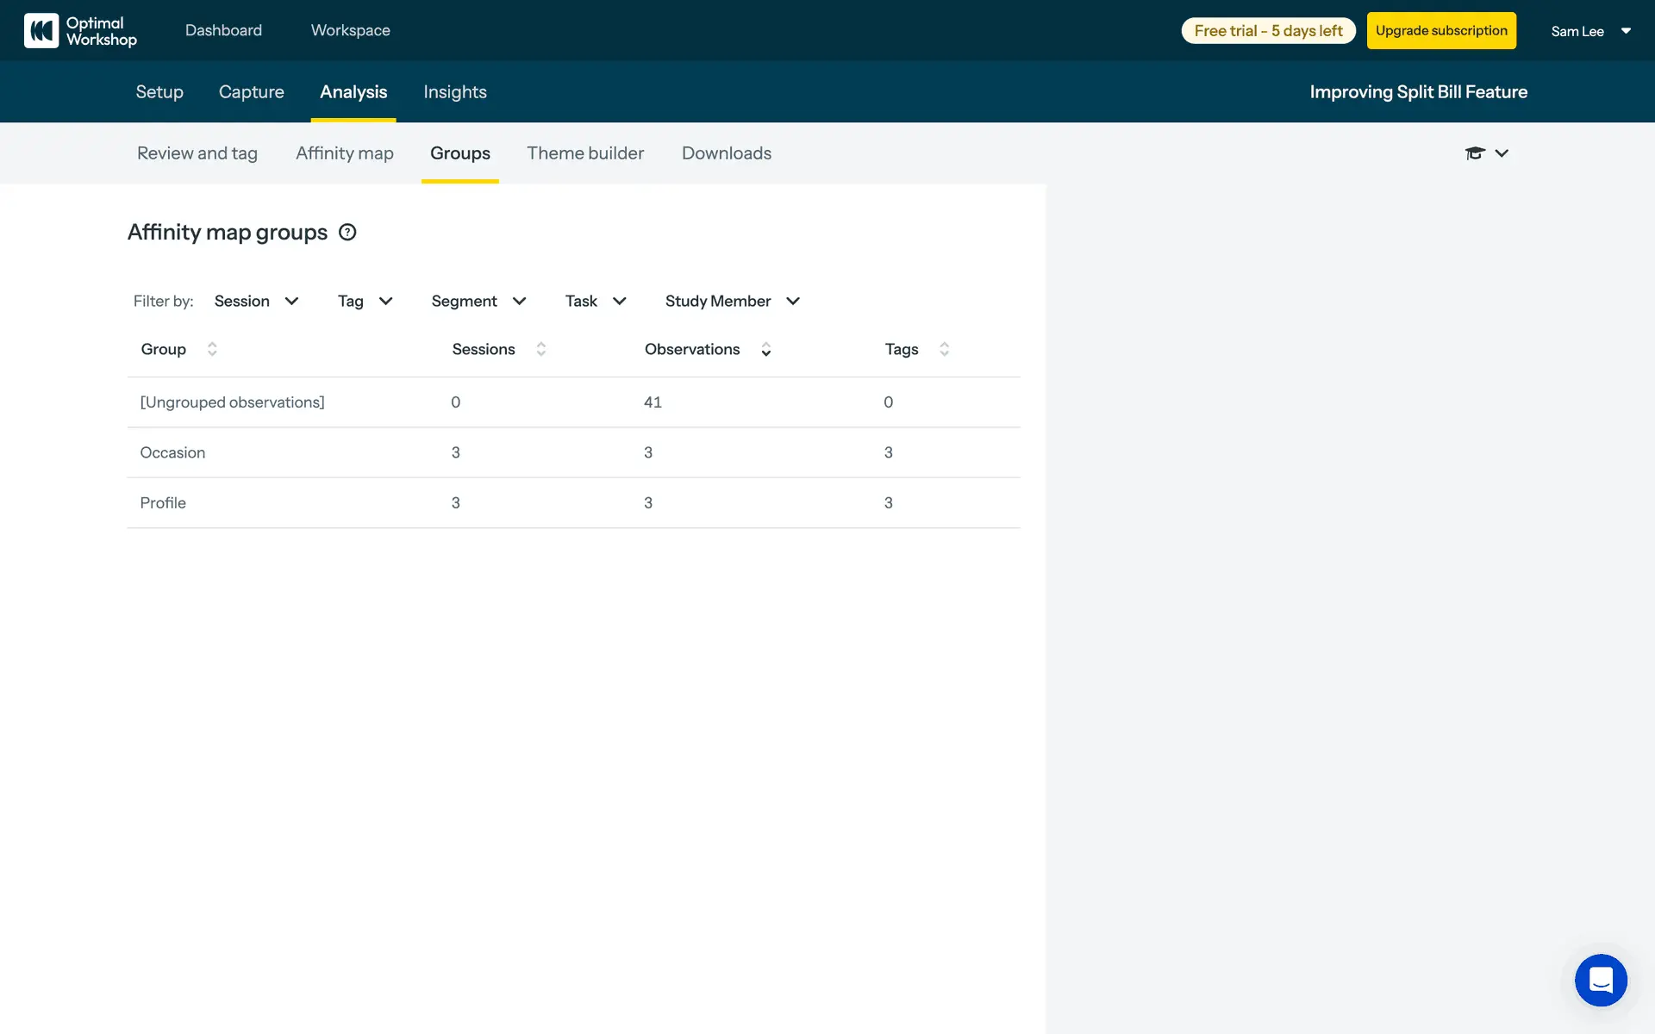1655x1034 pixels.
Task: Sort by the Group column arrows
Action: point(212,349)
